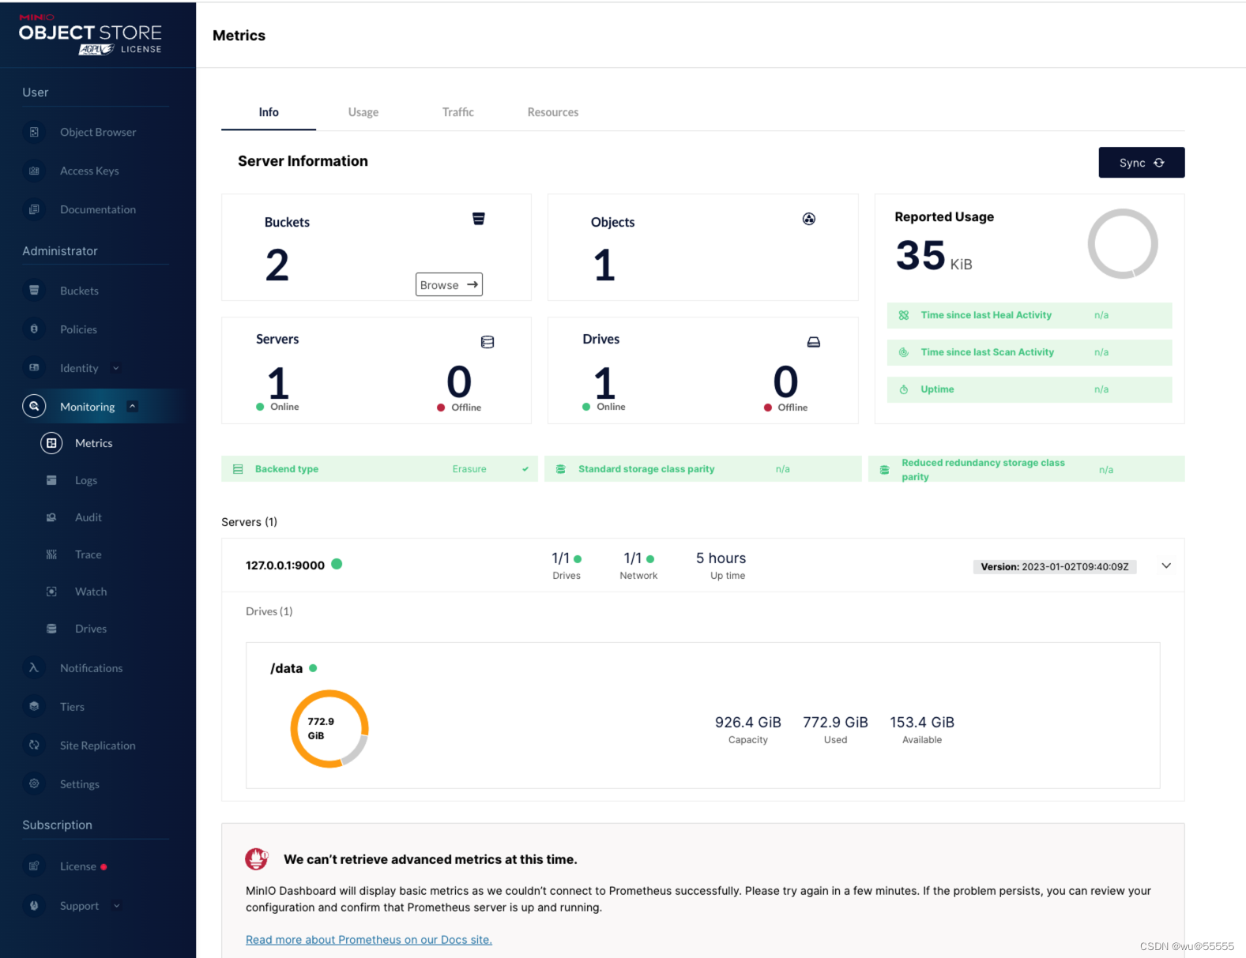1246x958 pixels.
Task: Click the Servers card database icon
Action: pos(487,342)
